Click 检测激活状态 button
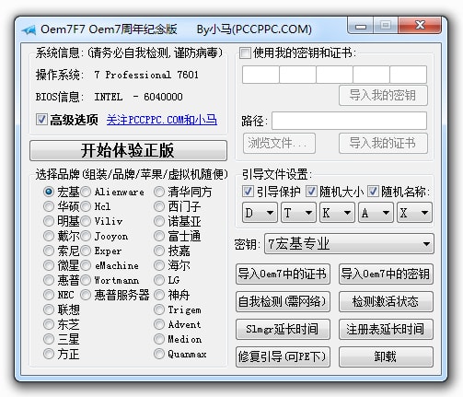463x397 pixels. point(386,301)
